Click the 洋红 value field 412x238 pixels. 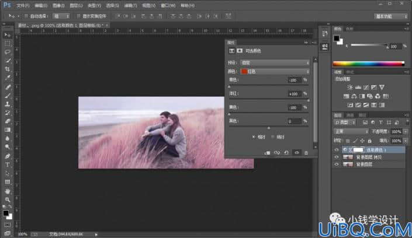pyautogui.click(x=294, y=94)
